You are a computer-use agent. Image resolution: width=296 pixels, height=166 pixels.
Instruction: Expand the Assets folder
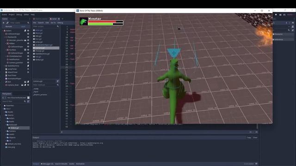click(5, 112)
